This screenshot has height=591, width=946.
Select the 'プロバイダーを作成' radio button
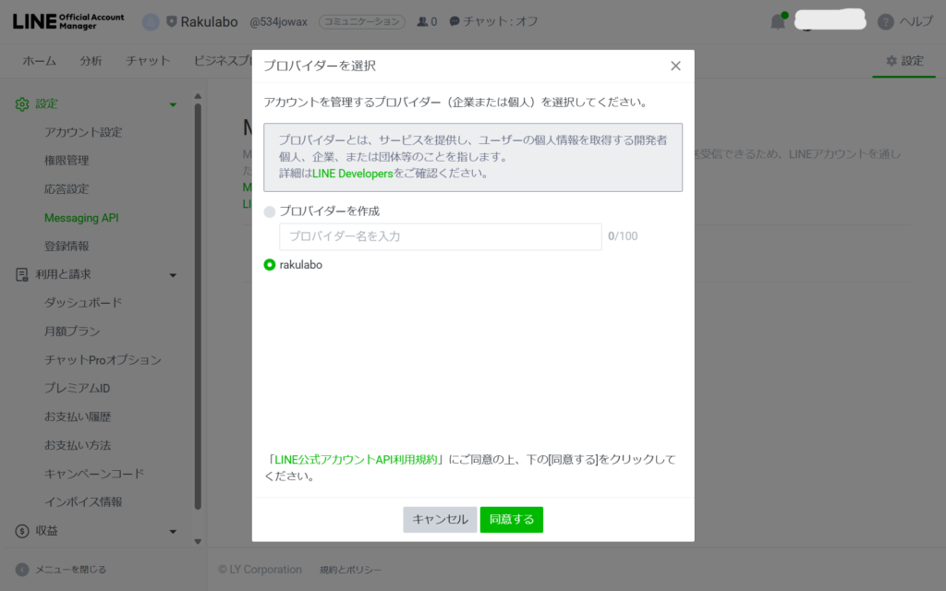(270, 211)
